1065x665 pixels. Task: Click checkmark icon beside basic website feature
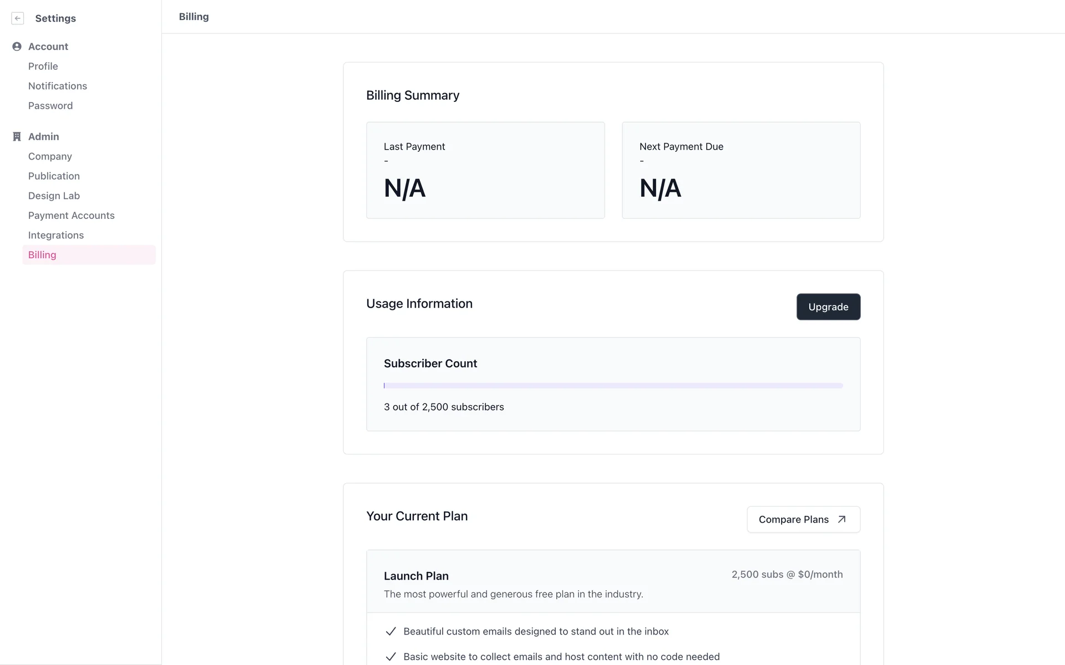pos(390,657)
